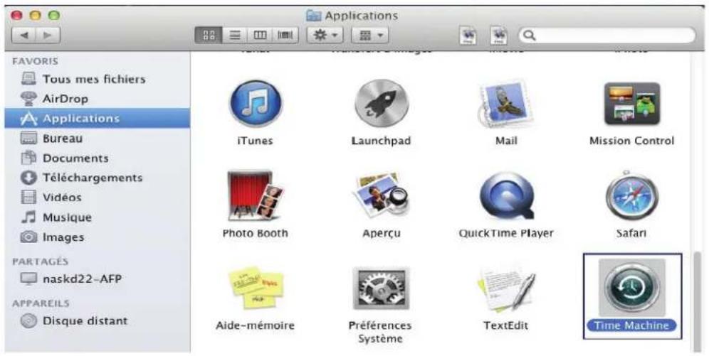Screen dimensions: 709x356
Task: Switch to icon view
Action: tap(209, 36)
